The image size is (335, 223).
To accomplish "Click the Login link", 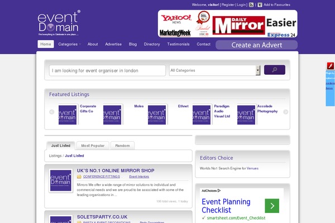I will pyautogui.click(x=241, y=4).
